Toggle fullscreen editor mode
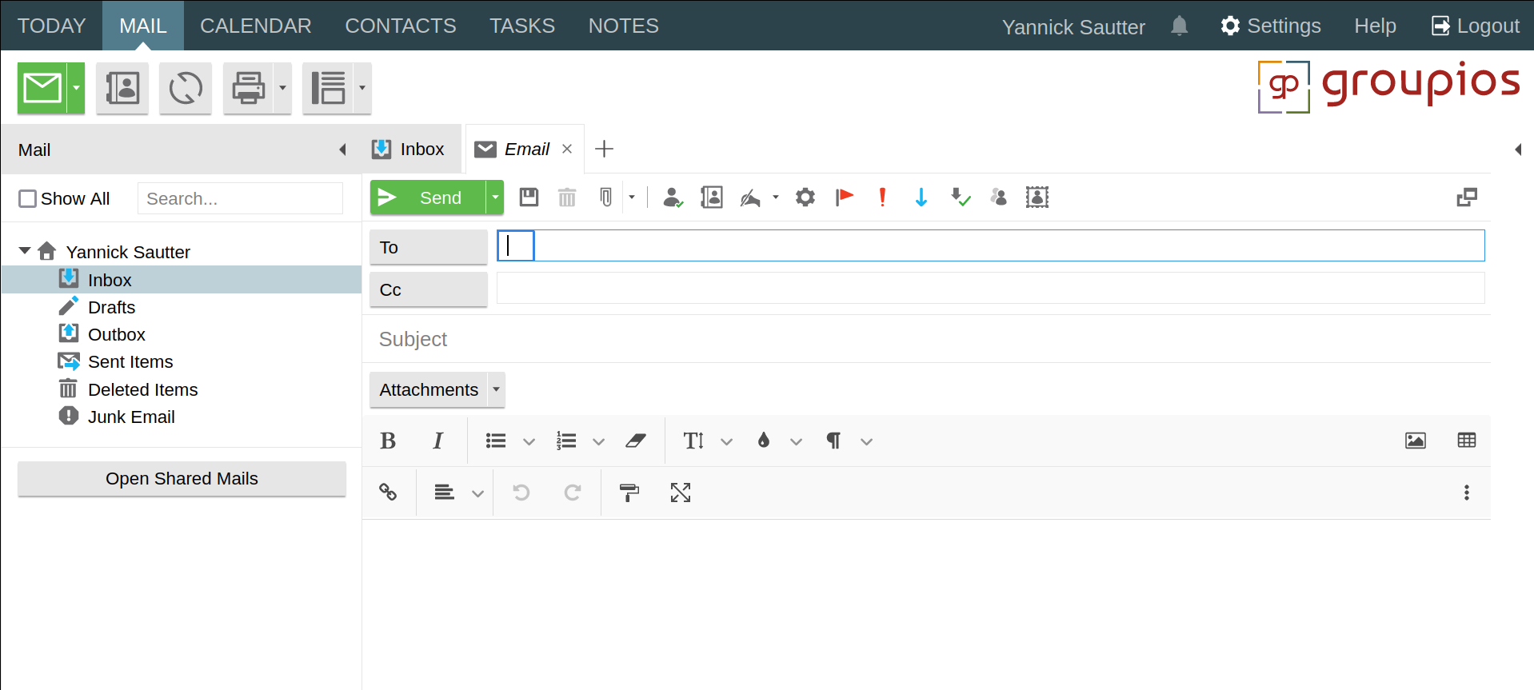This screenshot has width=1534, height=690. coord(681,493)
